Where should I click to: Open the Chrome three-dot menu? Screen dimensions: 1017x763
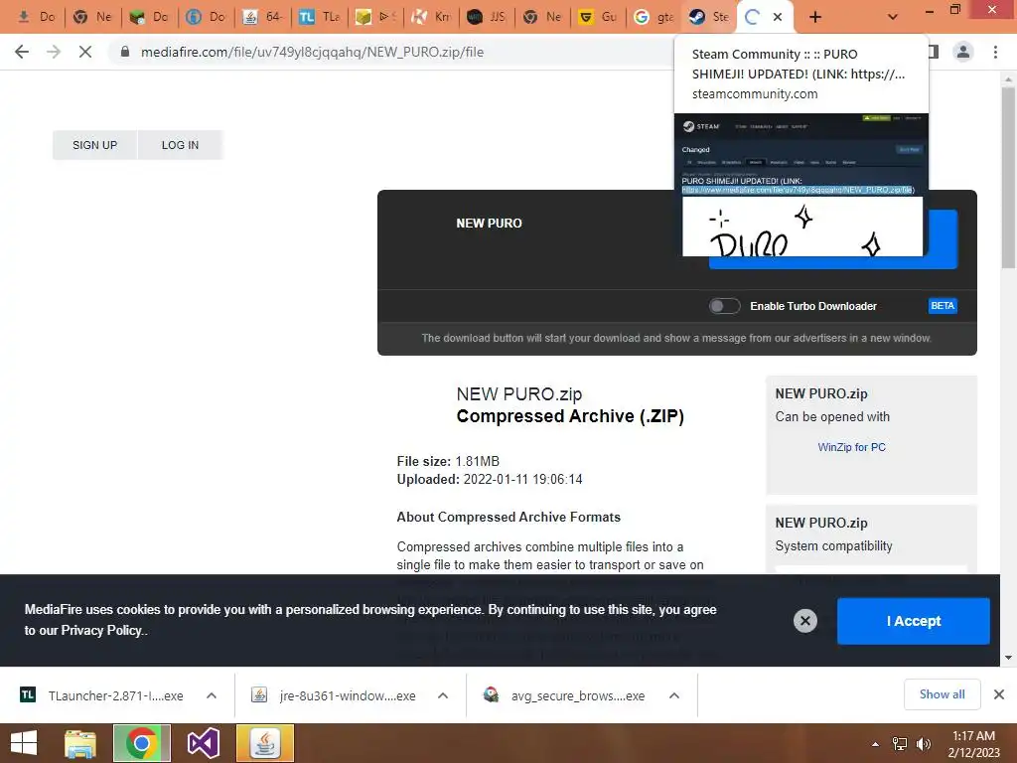pyautogui.click(x=995, y=52)
